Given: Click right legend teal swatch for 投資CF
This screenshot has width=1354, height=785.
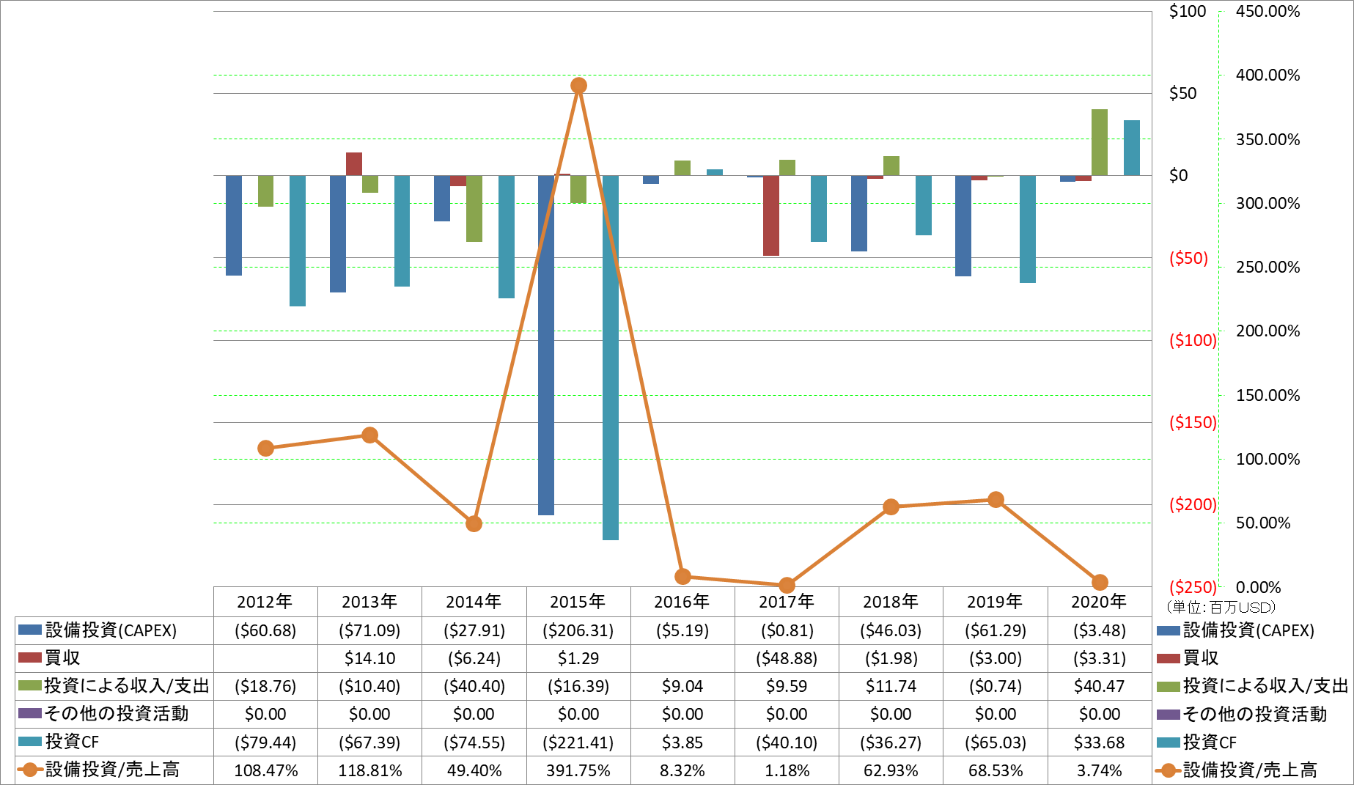Looking at the screenshot, I should click(1168, 742).
